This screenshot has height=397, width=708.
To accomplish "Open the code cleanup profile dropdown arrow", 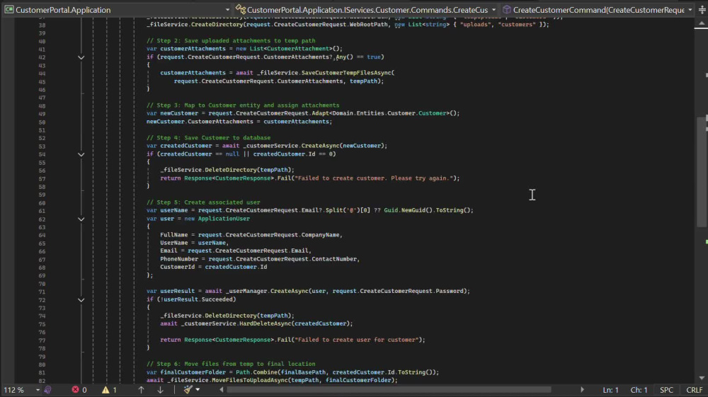I will [198, 390].
